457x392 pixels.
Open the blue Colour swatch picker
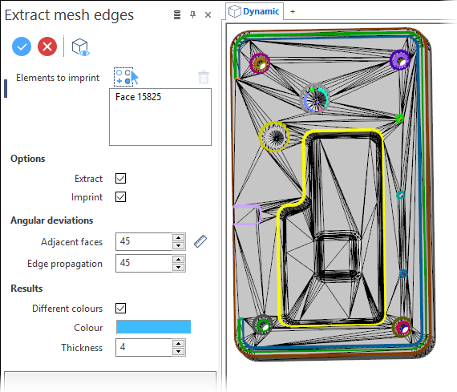tap(153, 327)
